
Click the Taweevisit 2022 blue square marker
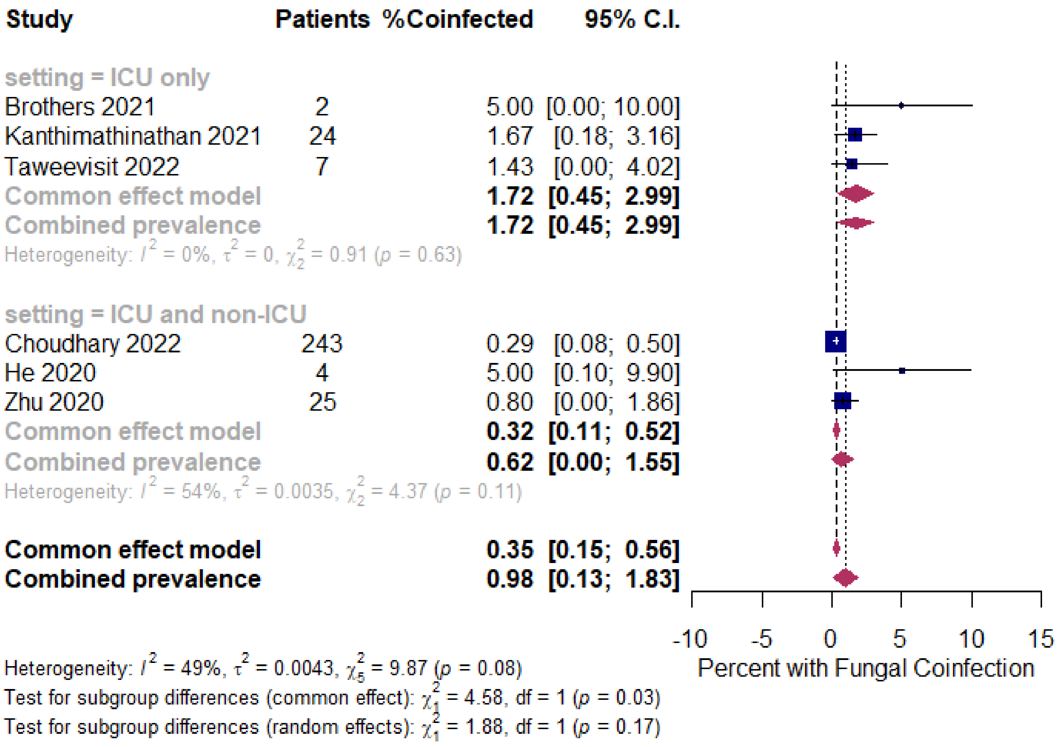point(852,164)
